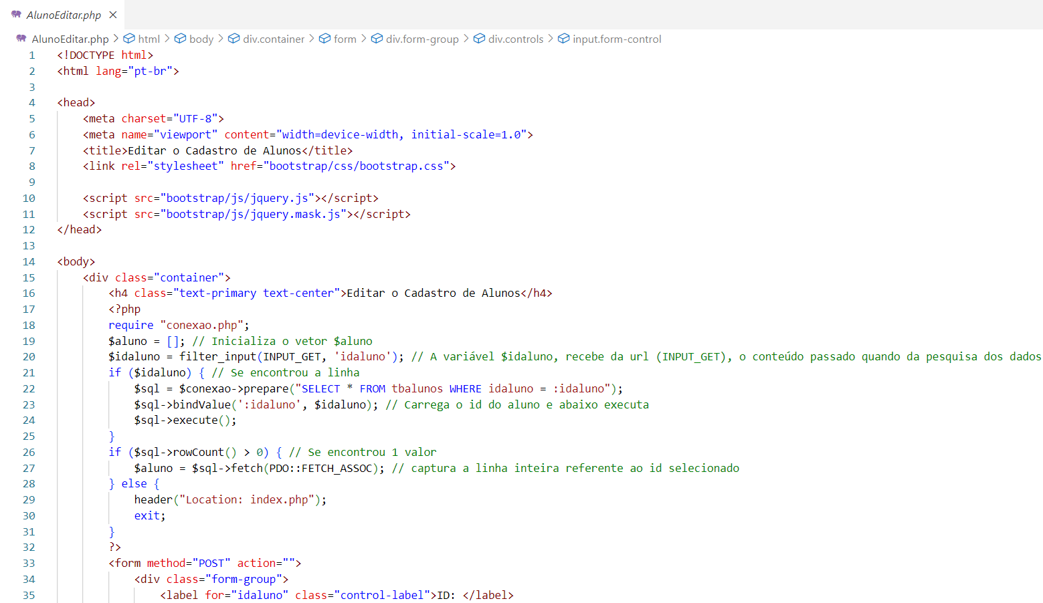Click the elephant file icon in the breadcrumb
The image size is (1043, 603).
pos(21,39)
